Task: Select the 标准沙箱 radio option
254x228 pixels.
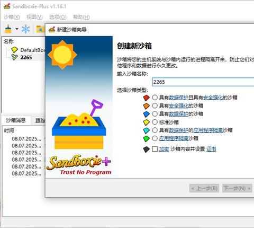Action: [155, 122]
